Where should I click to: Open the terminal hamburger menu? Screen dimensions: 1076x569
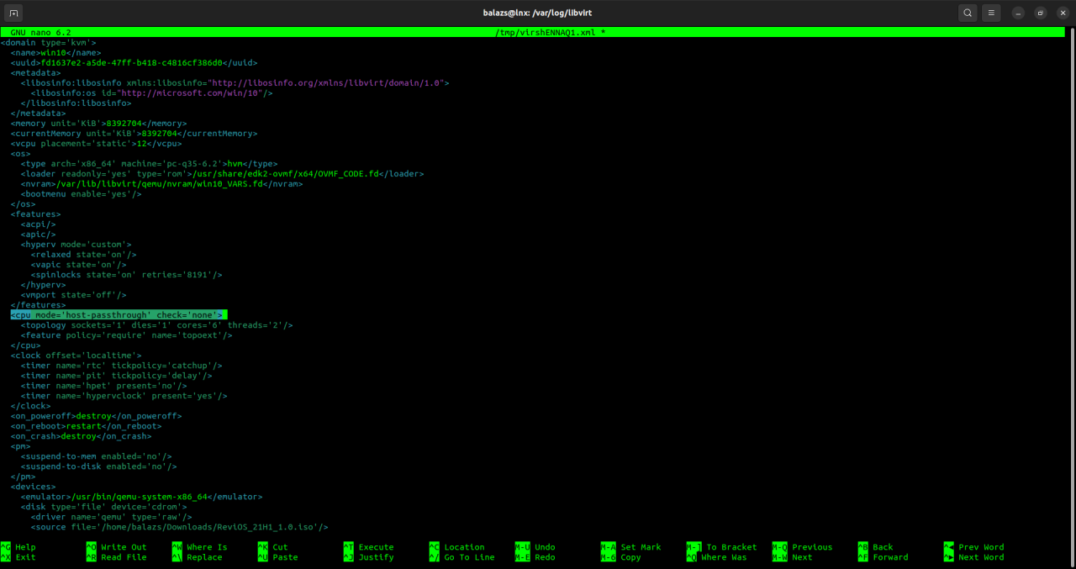pyautogui.click(x=992, y=13)
